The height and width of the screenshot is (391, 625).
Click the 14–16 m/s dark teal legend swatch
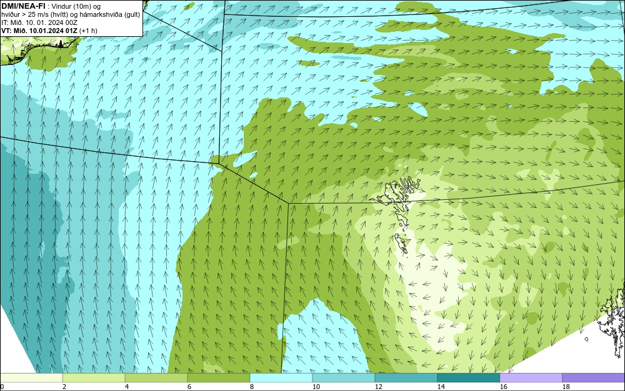469,378
